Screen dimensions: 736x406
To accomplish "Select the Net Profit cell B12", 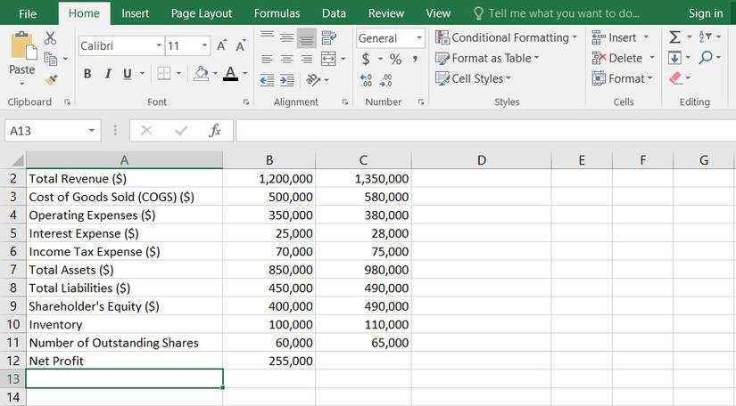I will tap(269, 361).
